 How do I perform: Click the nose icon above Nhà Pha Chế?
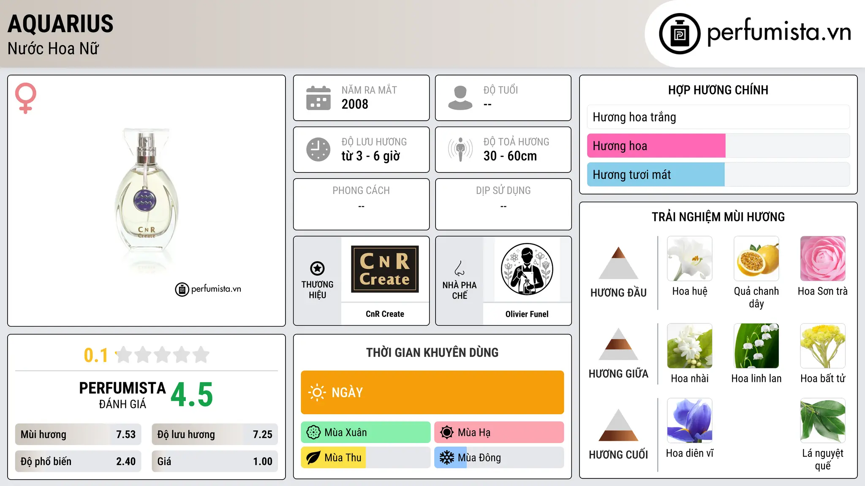(x=460, y=268)
